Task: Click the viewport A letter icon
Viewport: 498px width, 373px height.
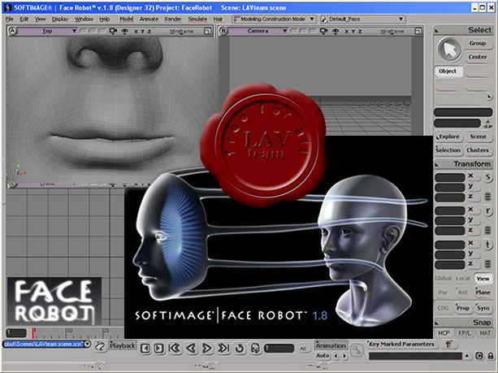Action: click(12, 31)
